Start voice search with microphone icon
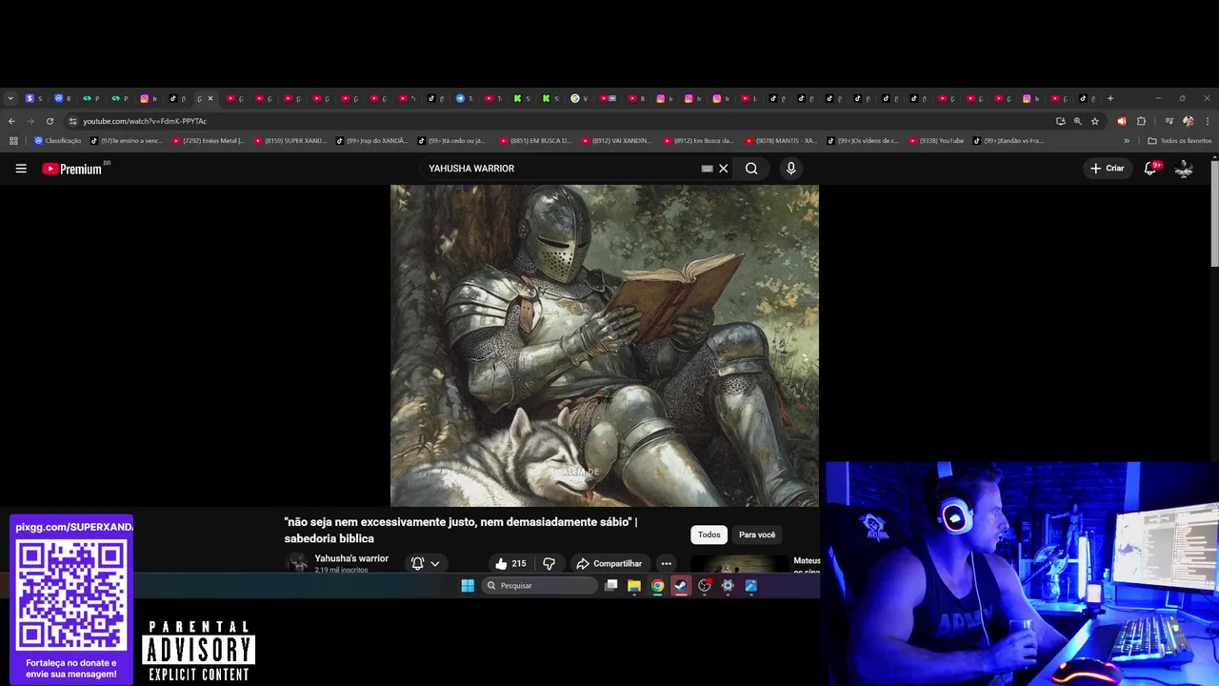1219x686 pixels. click(790, 169)
